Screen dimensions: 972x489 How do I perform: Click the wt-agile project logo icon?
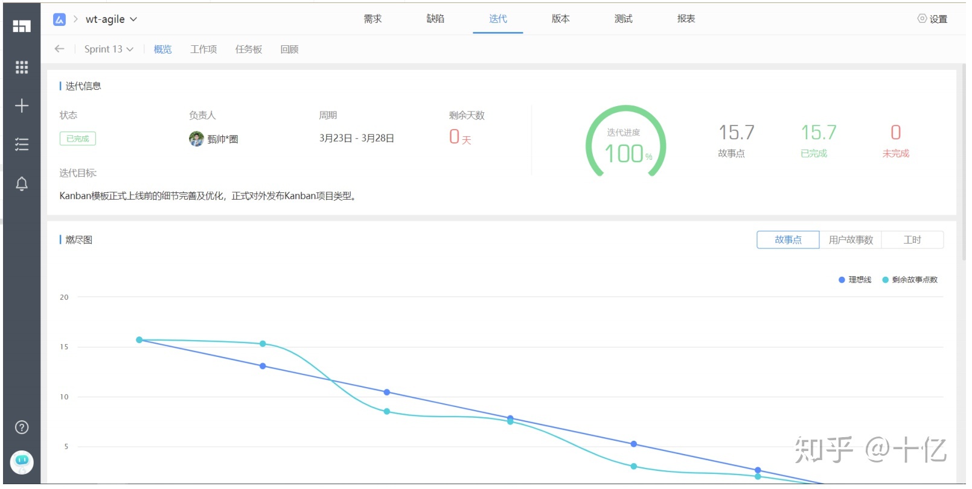pos(59,19)
